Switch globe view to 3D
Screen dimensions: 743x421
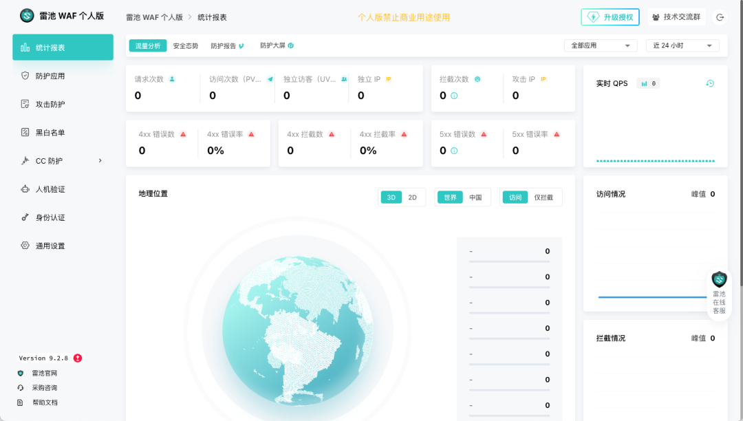pos(391,197)
